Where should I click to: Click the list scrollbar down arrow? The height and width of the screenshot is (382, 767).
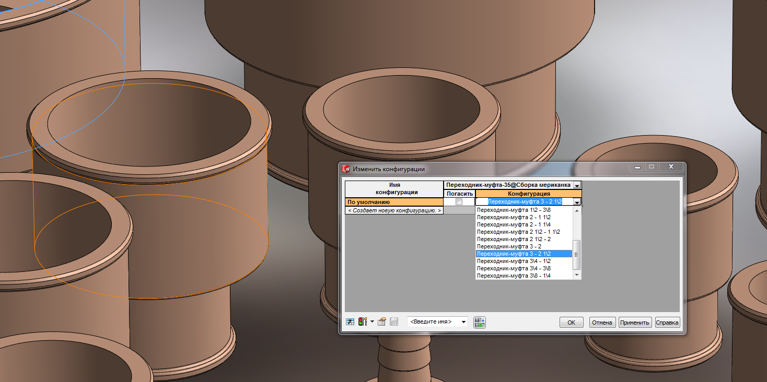(577, 275)
